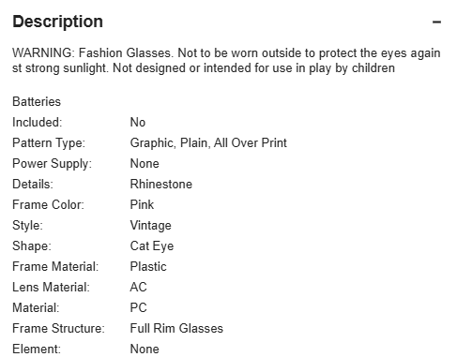Click the Frame Material value Plastic
The height and width of the screenshot is (357, 457).
click(x=148, y=266)
